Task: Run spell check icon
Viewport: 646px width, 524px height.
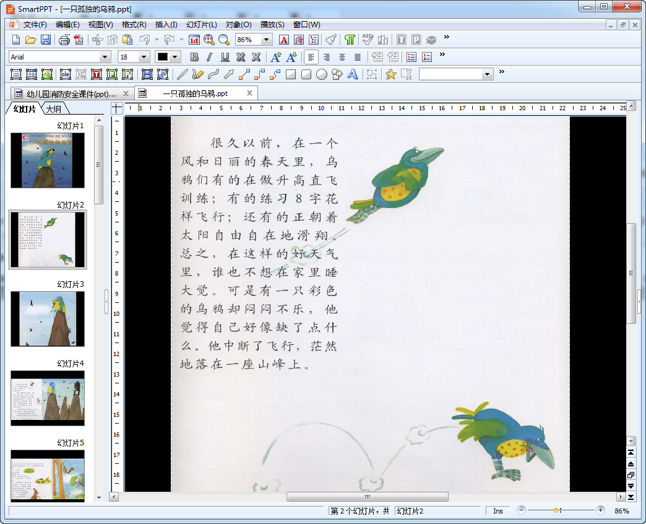Action: coord(368,40)
